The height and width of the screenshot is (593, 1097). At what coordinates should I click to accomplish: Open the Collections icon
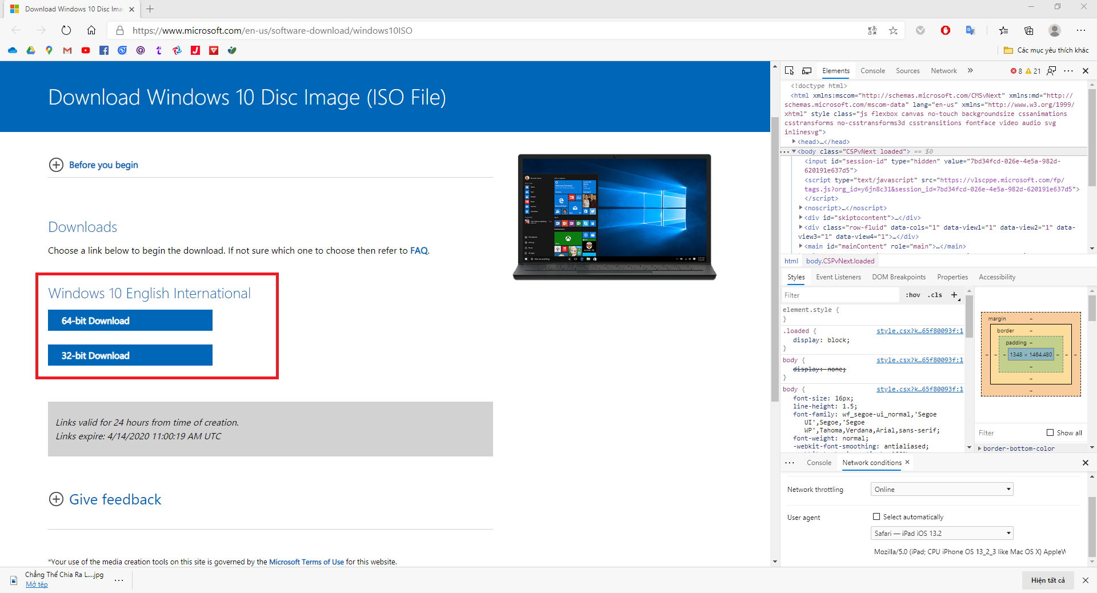click(x=1029, y=30)
